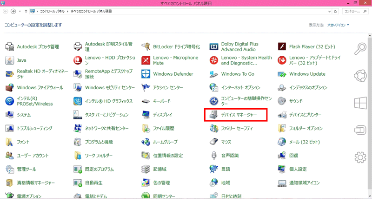Go forward with the forward arrow

coord(13,11)
